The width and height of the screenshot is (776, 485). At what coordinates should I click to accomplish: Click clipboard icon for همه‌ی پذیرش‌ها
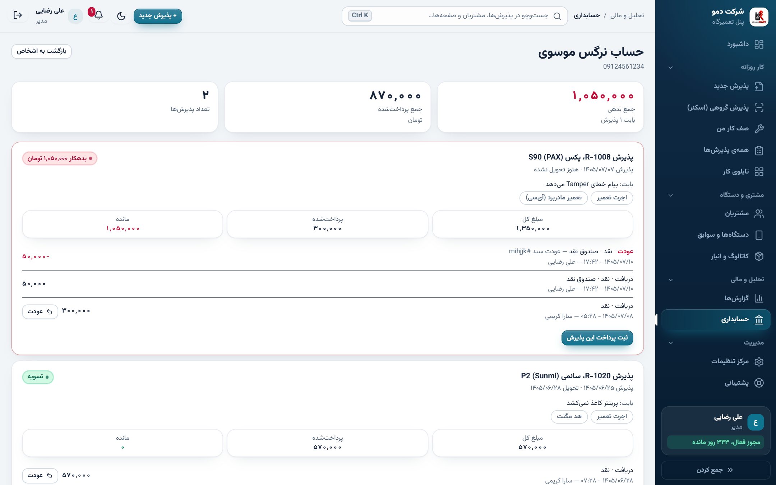click(759, 150)
